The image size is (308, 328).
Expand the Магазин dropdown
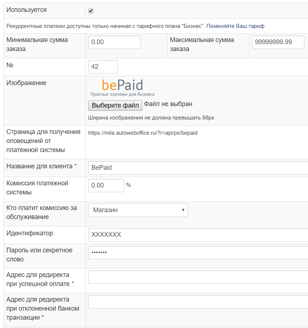(138, 210)
